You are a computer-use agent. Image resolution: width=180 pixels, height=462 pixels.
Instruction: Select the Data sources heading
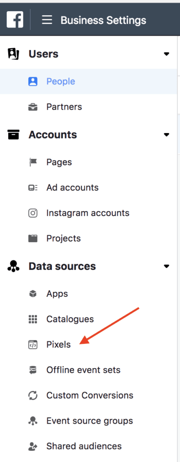[x=62, y=266]
